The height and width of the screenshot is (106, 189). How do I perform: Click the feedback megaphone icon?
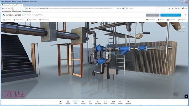coord(186,96)
